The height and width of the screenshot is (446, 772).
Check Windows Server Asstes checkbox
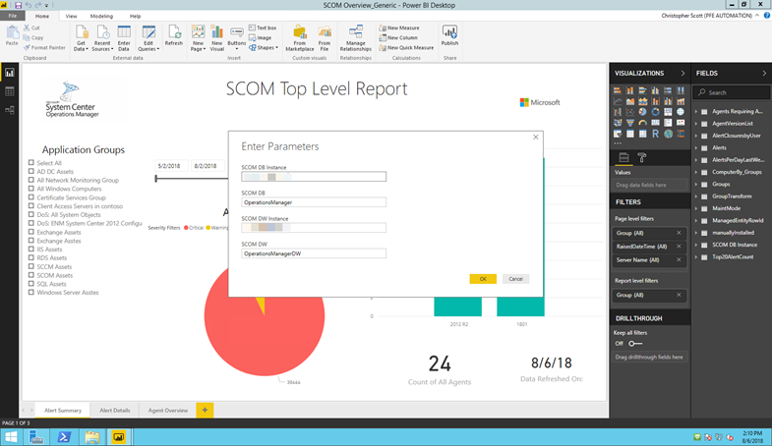pyautogui.click(x=31, y=292)
